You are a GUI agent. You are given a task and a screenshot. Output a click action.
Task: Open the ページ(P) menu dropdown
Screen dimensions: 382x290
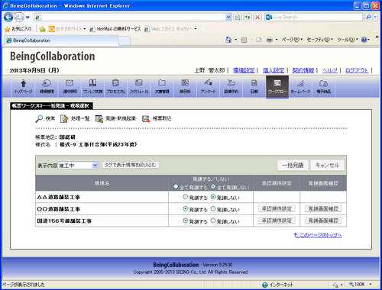(x=292, y=40)
